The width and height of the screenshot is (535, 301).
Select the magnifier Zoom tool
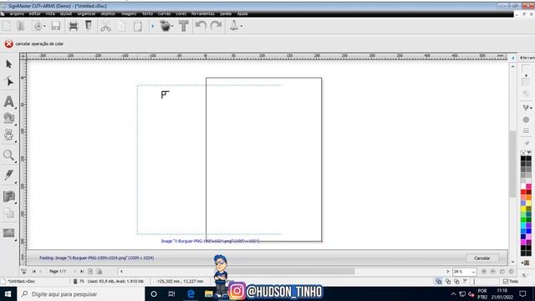click(9, 156)
